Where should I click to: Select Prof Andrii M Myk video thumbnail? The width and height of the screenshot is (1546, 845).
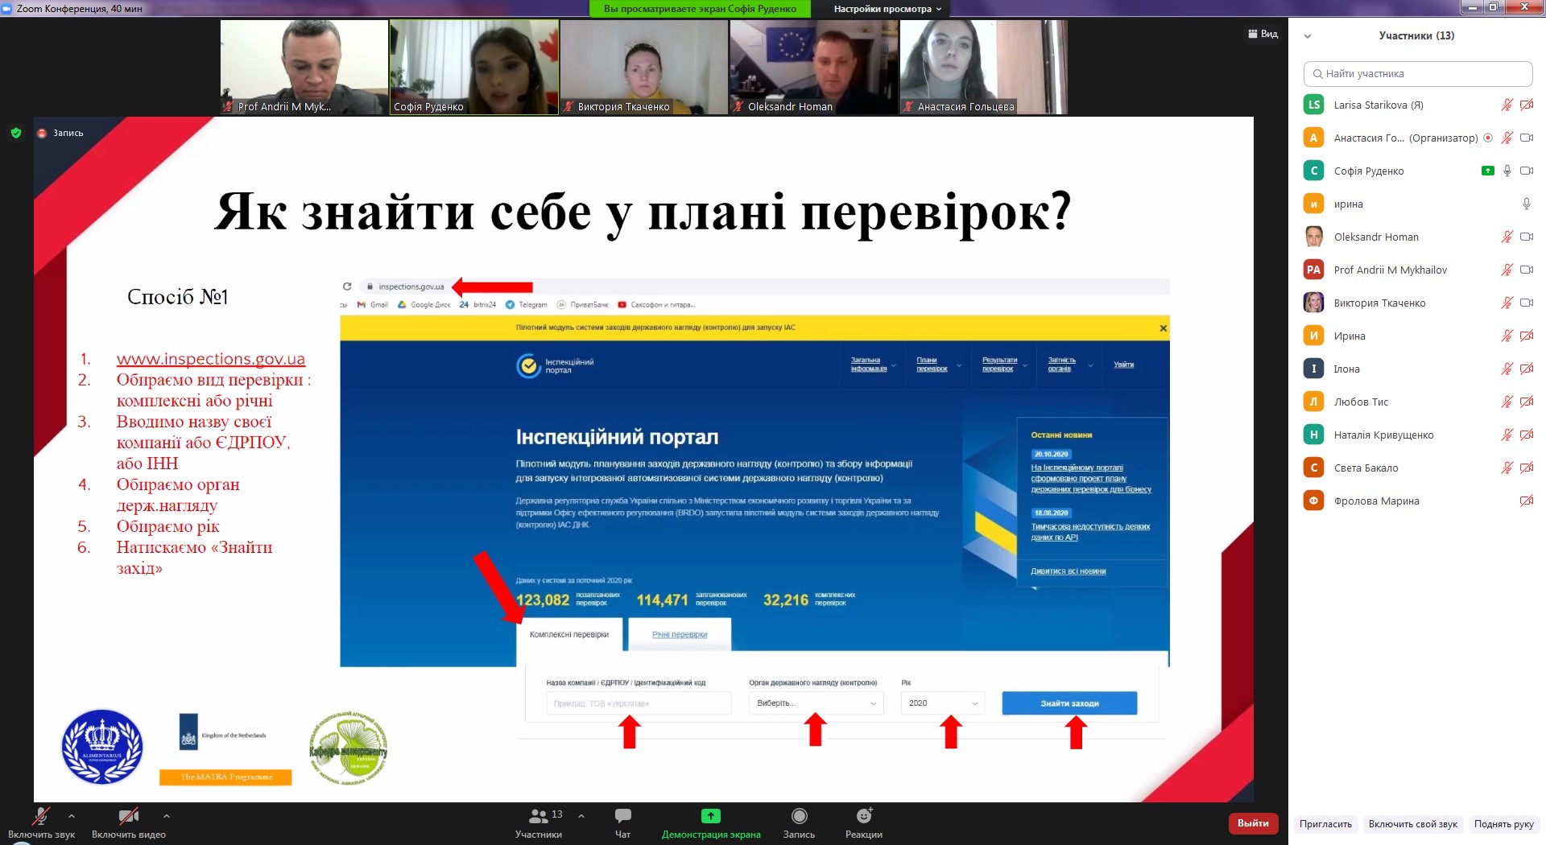click(x=304, y=67)
